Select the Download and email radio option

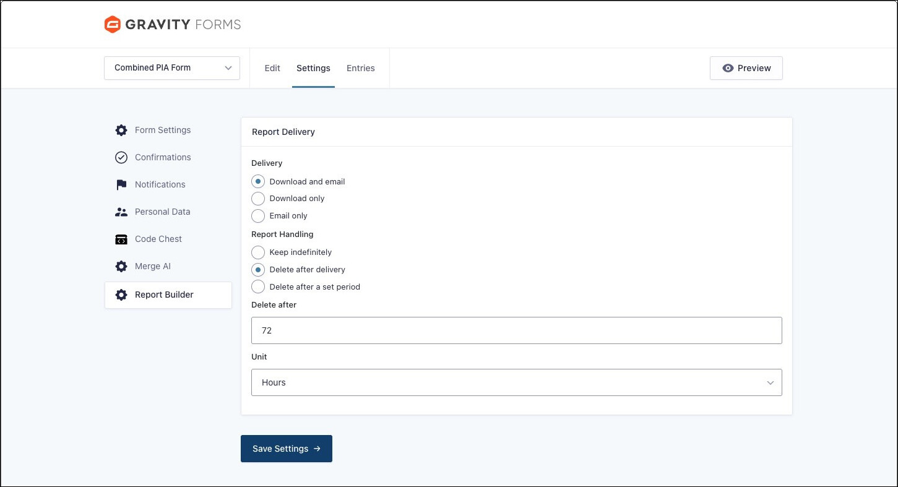click(x=258, y=182)
